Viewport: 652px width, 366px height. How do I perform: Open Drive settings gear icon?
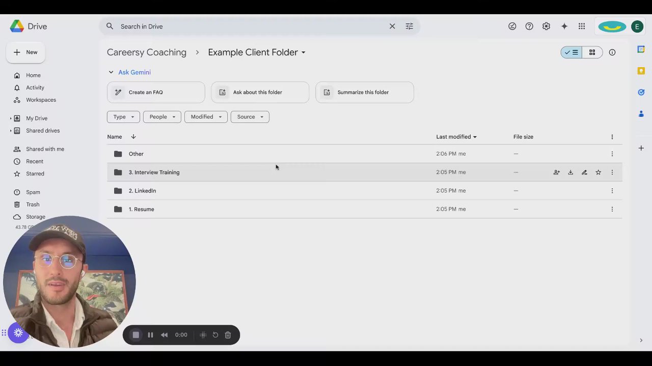[x=546, y=26]
